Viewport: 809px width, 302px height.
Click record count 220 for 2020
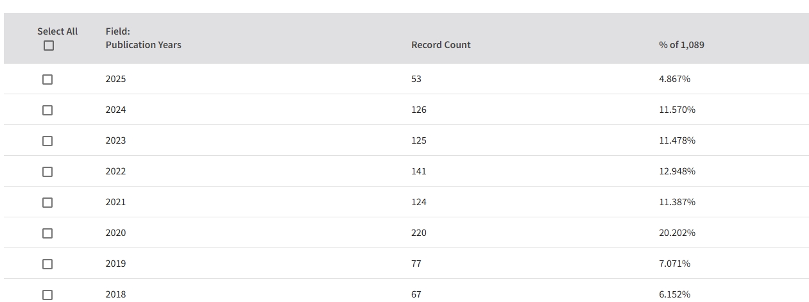coord(418,233)
